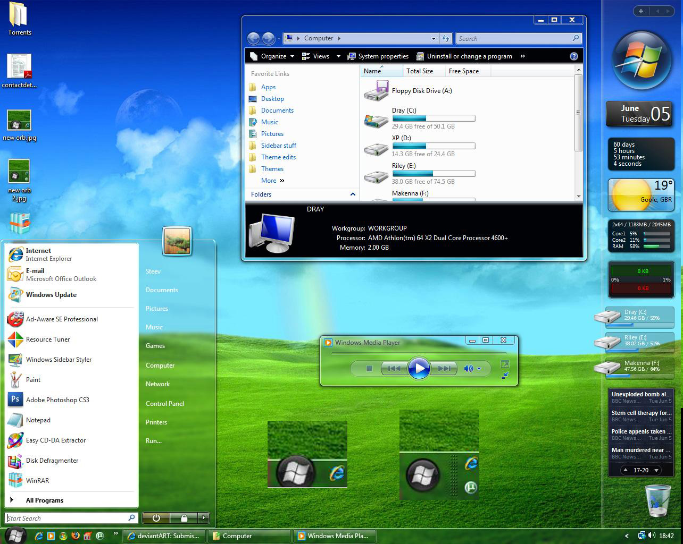Select the XP (D:) drive
This screenshot has width=683, height=544.
click(419, 146)
